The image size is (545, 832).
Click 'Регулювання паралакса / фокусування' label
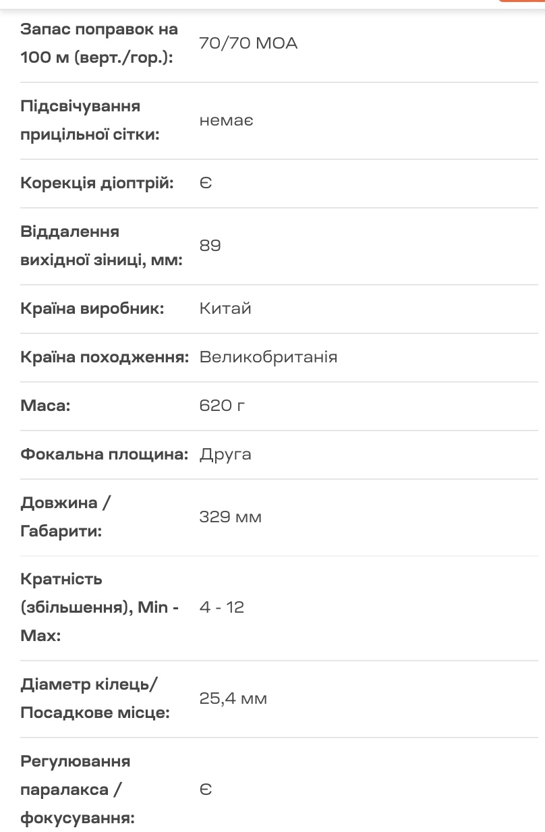(76, 789)
